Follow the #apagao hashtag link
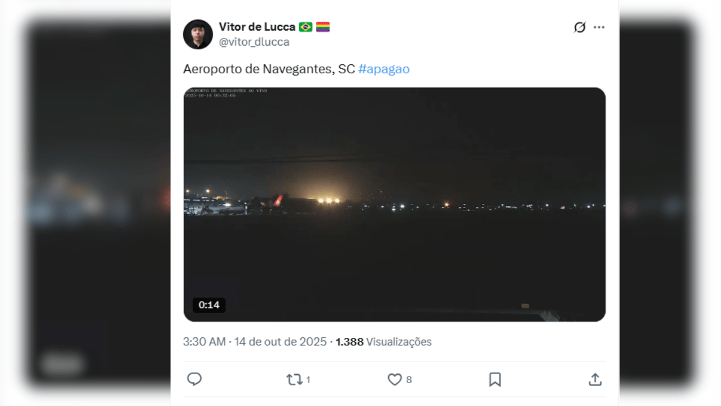The width and height of the screenshot is (721, 406). [384, 69]
